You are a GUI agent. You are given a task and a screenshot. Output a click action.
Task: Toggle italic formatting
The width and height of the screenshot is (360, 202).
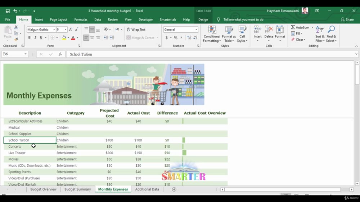point(35,38)
